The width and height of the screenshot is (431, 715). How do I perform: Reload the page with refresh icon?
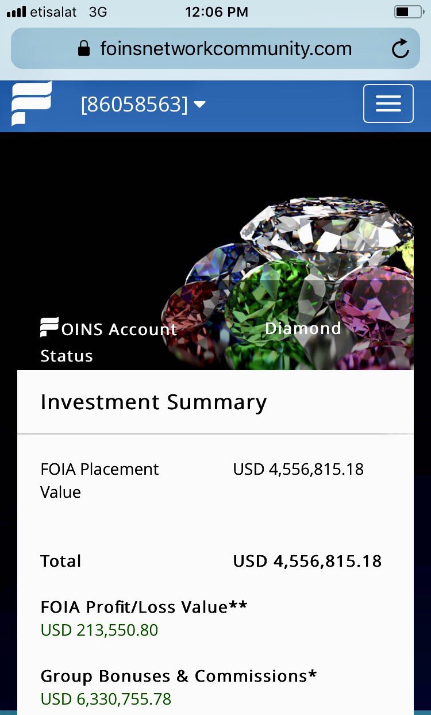click(400, 49)
